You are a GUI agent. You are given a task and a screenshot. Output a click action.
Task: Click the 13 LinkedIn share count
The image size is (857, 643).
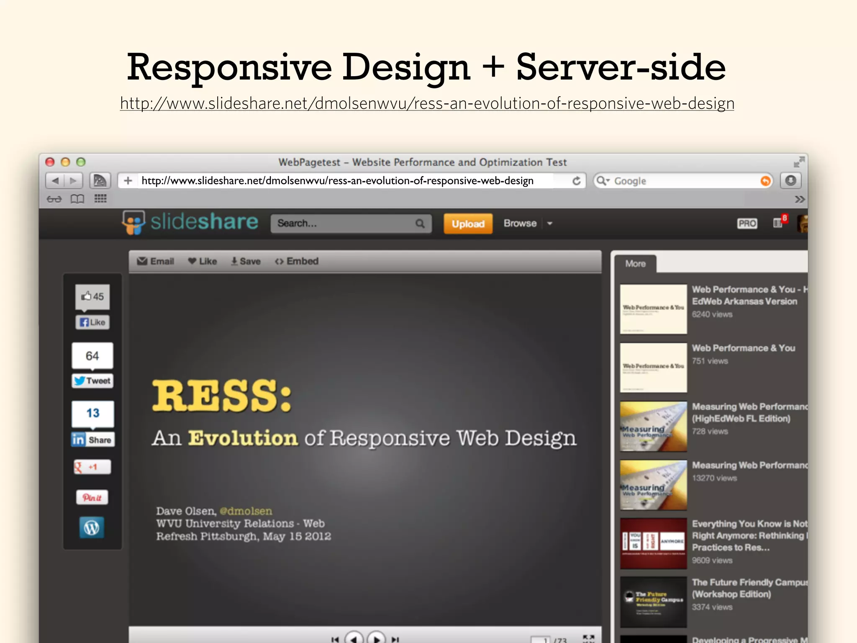tap(92, 414)
